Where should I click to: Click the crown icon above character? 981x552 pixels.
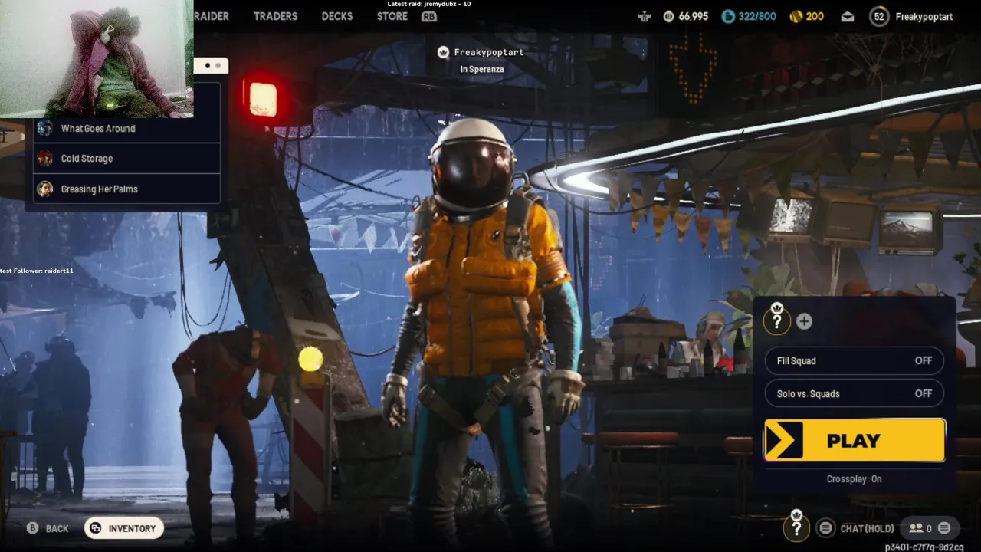443,52
